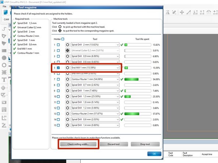Screen dimensions: 218x163
Task: Click the move cross-arrows toolbar icon
Action: coord(182,12)
